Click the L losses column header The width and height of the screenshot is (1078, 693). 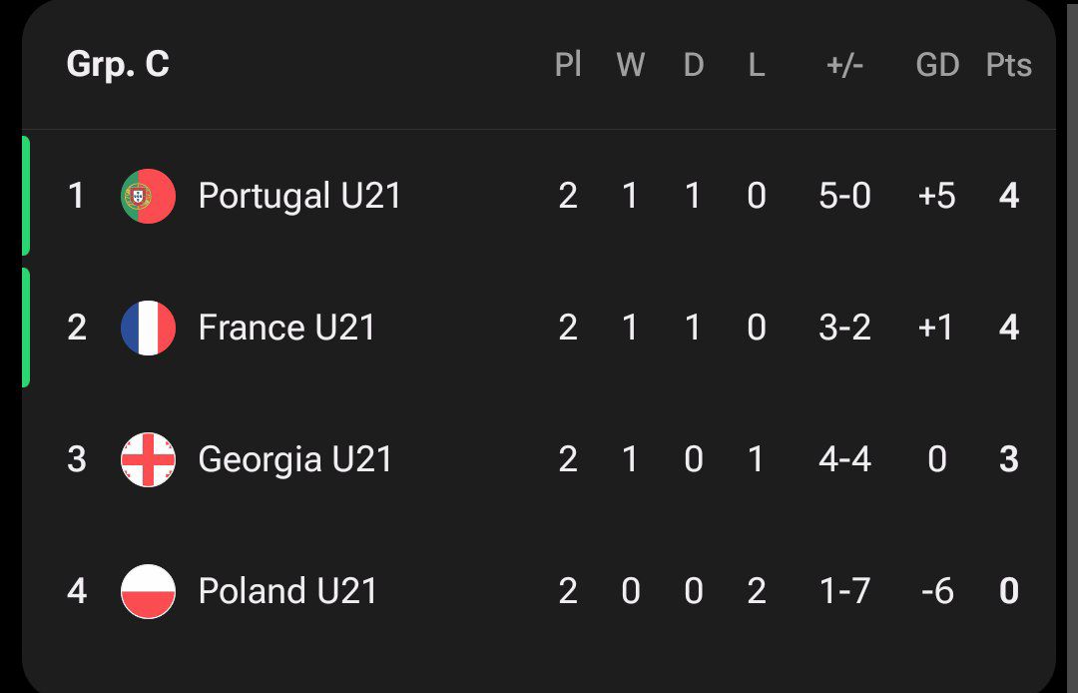pyautogui.click(x=757, y=65)
